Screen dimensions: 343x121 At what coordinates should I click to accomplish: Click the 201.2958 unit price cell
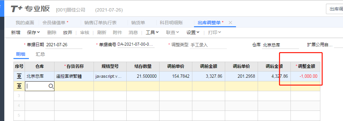(x=241, y=76)
